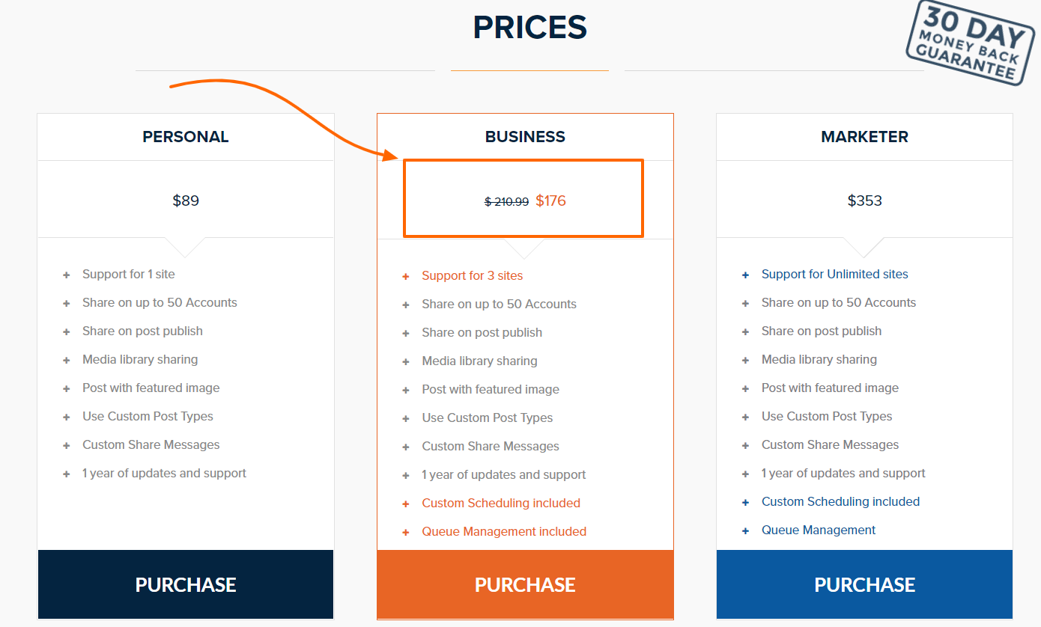Select the plus icon beside Support for Unlimited sites

[745, 274]
